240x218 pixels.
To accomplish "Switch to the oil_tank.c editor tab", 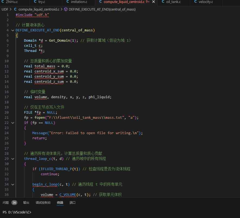I will click(173, 2).
